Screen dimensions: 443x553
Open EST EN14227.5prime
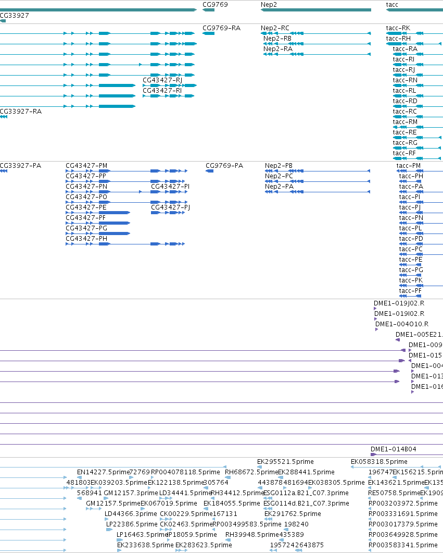(104, 472)
